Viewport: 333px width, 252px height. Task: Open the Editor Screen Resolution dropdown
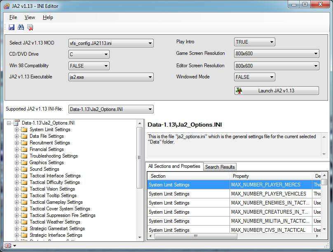pyautogui.click(x=277, y=66)
